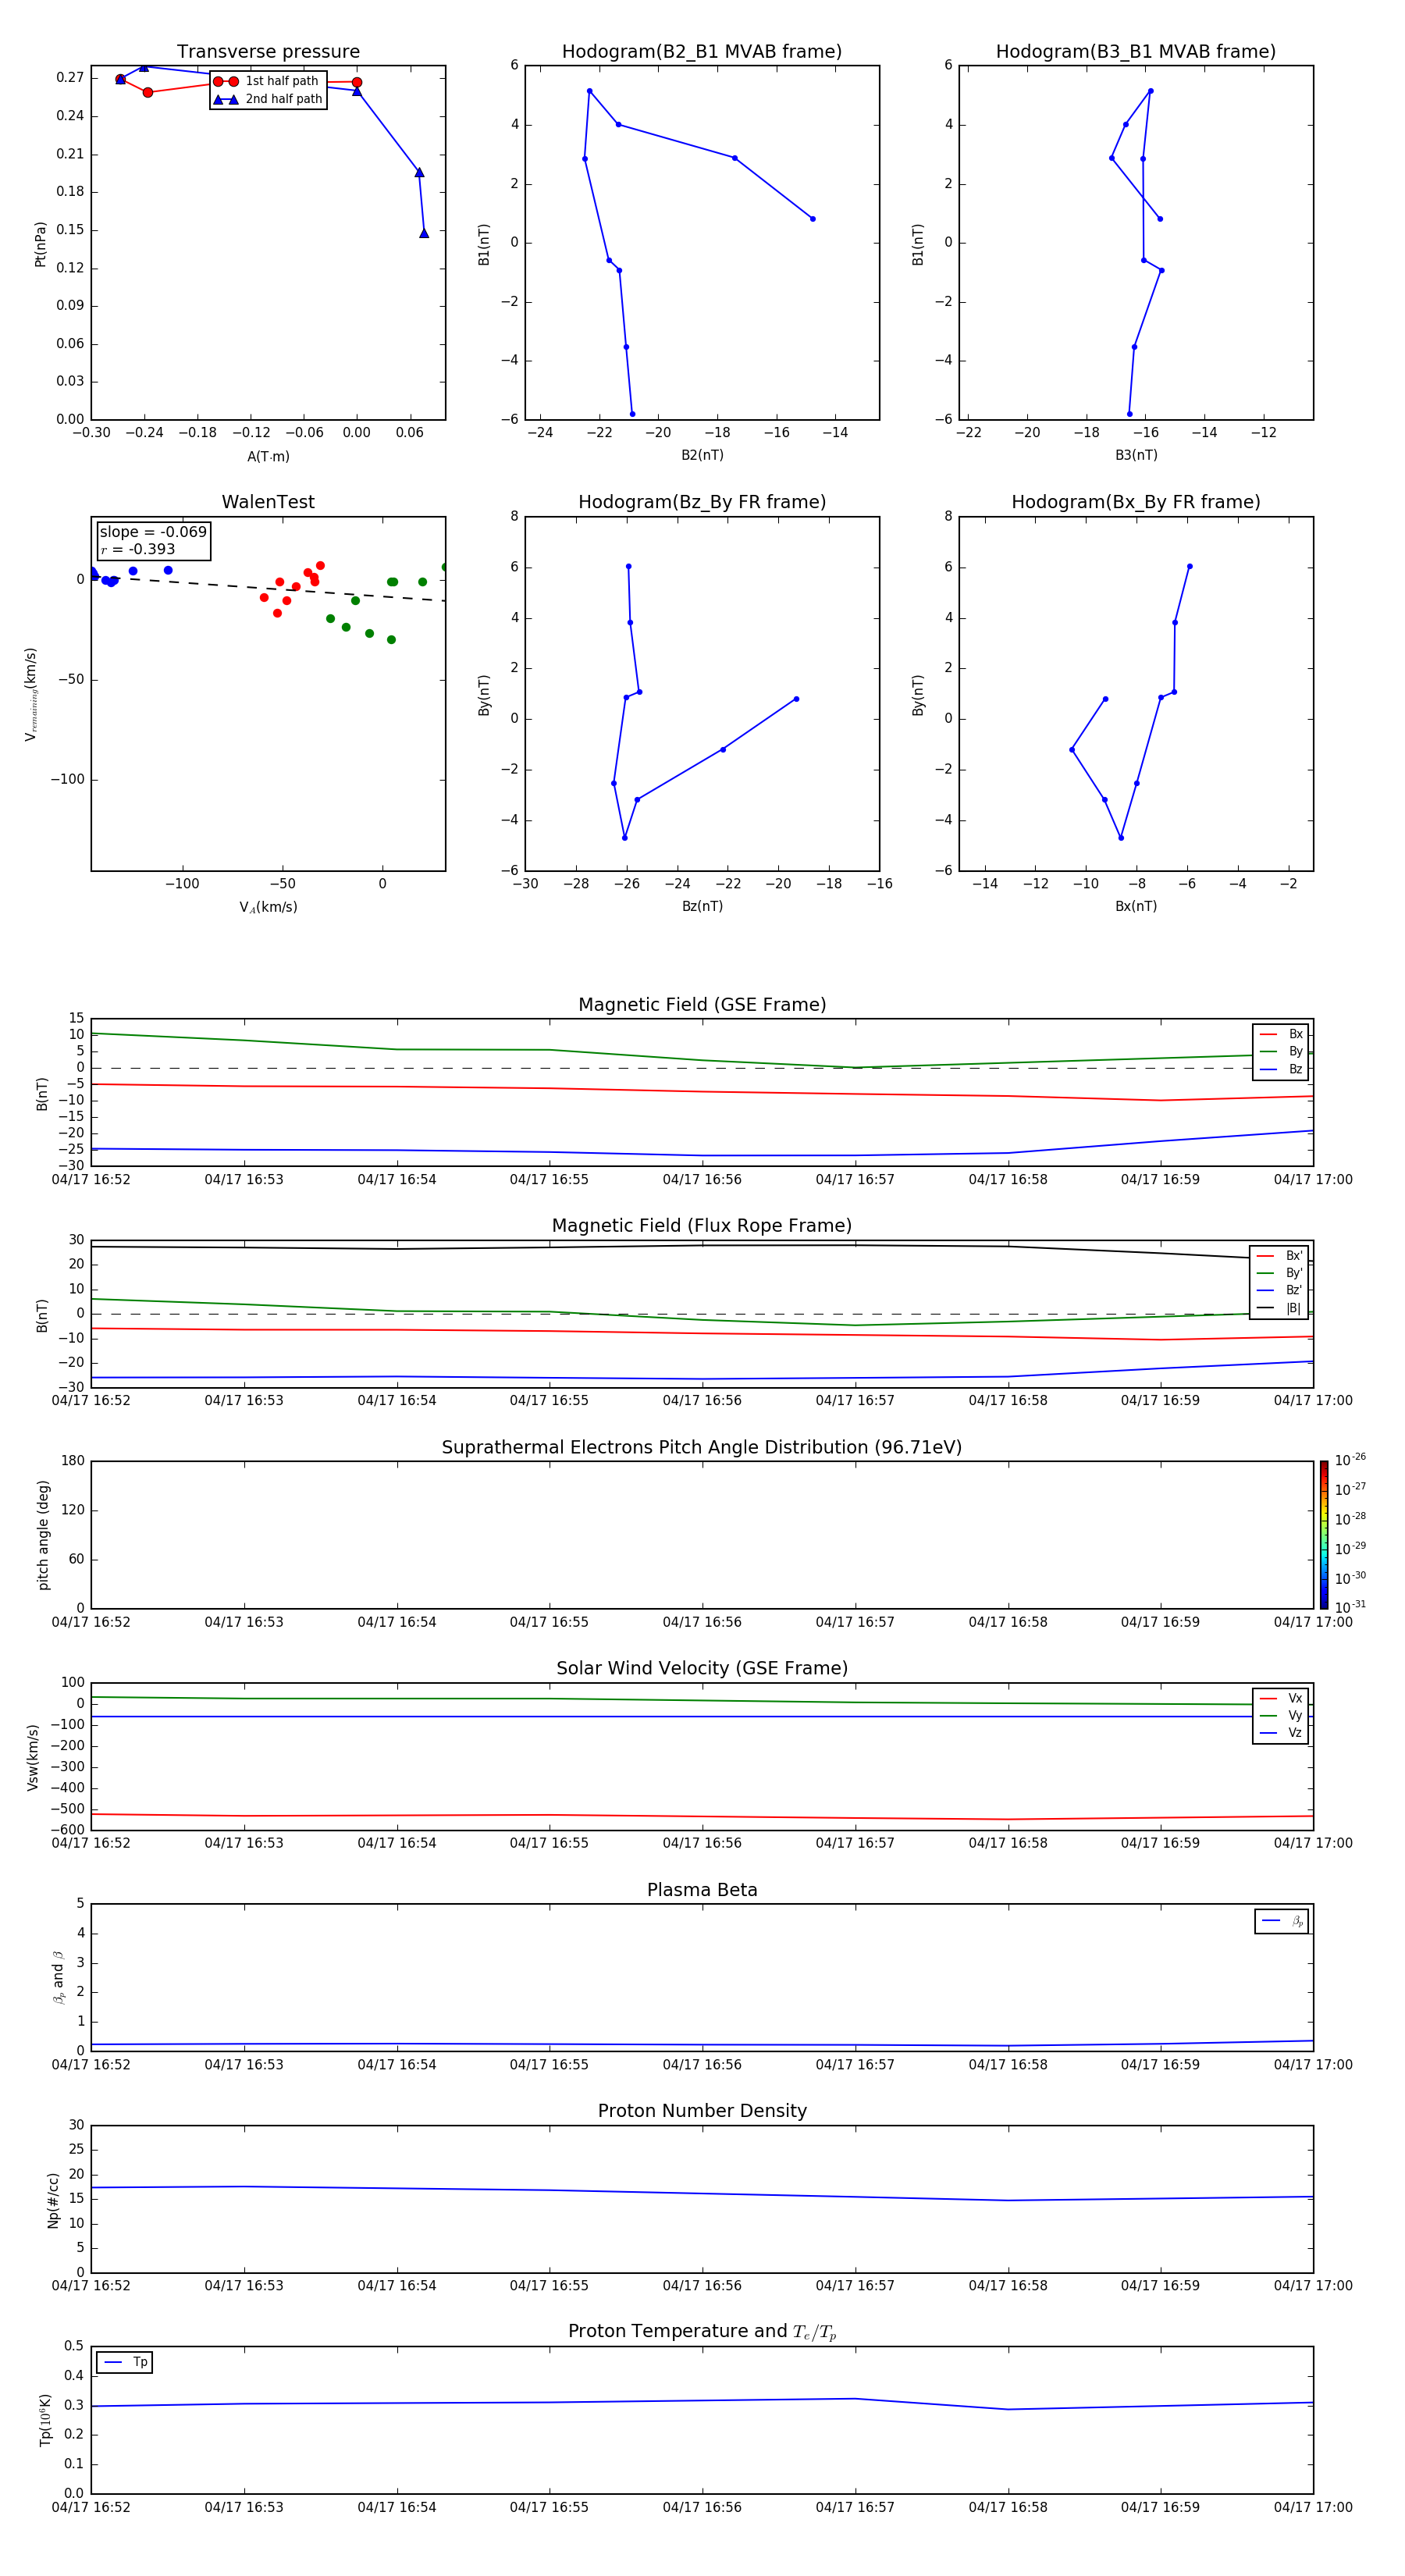Click the 'Pt(nPa)' y-axis label
The image size is (1405, 2576).
[40, 244]
